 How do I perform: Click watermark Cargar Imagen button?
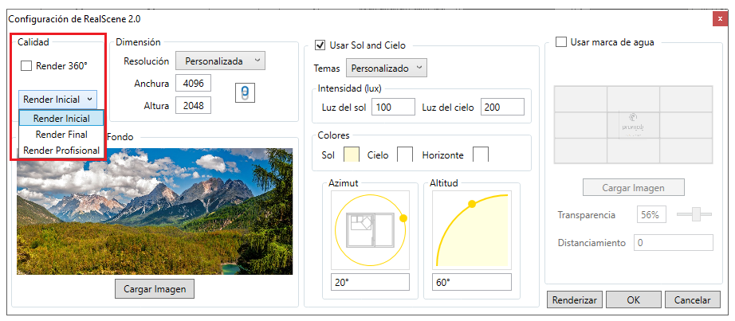[633, 187]
